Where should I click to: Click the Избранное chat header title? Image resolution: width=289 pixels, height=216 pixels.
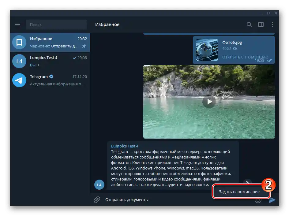tap(107, 24)
